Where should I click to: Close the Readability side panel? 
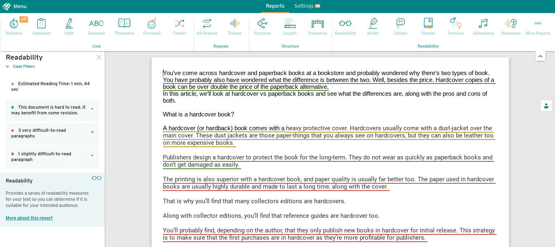(x=99, y=57)
